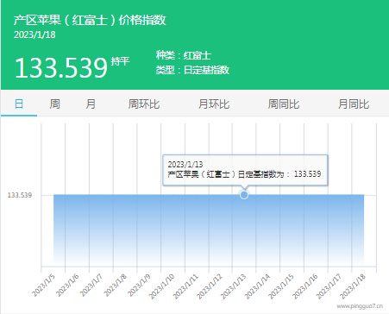Open the 月环比 tab

[x=214, y=104]
